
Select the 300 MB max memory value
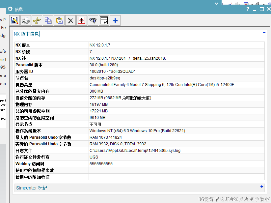96,91
